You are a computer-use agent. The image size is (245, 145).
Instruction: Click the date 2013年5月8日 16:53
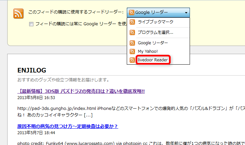click(36, 98)
